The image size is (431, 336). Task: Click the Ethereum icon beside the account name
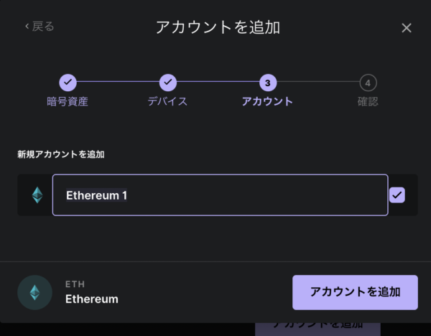(x=37, y=195)
